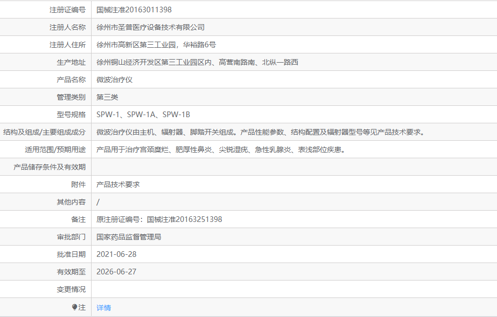Select model value SPW-1、SPW-1A、SPW-1B

pyautogui.click(x=143, y=115)
